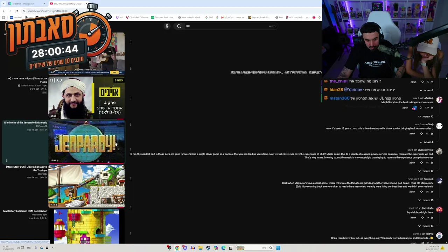Open Chrome from the taskbar
Screen dimensions: 448x252
[177, 248]
